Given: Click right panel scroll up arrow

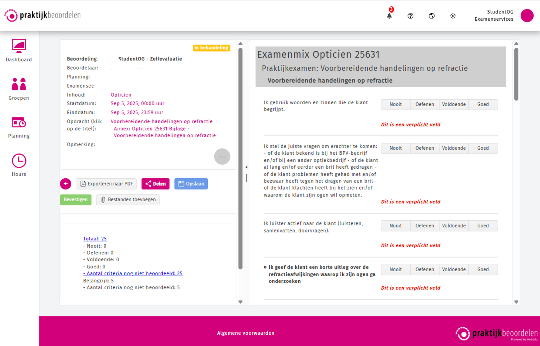Looking at the screenshot, I should pos(516,44).
